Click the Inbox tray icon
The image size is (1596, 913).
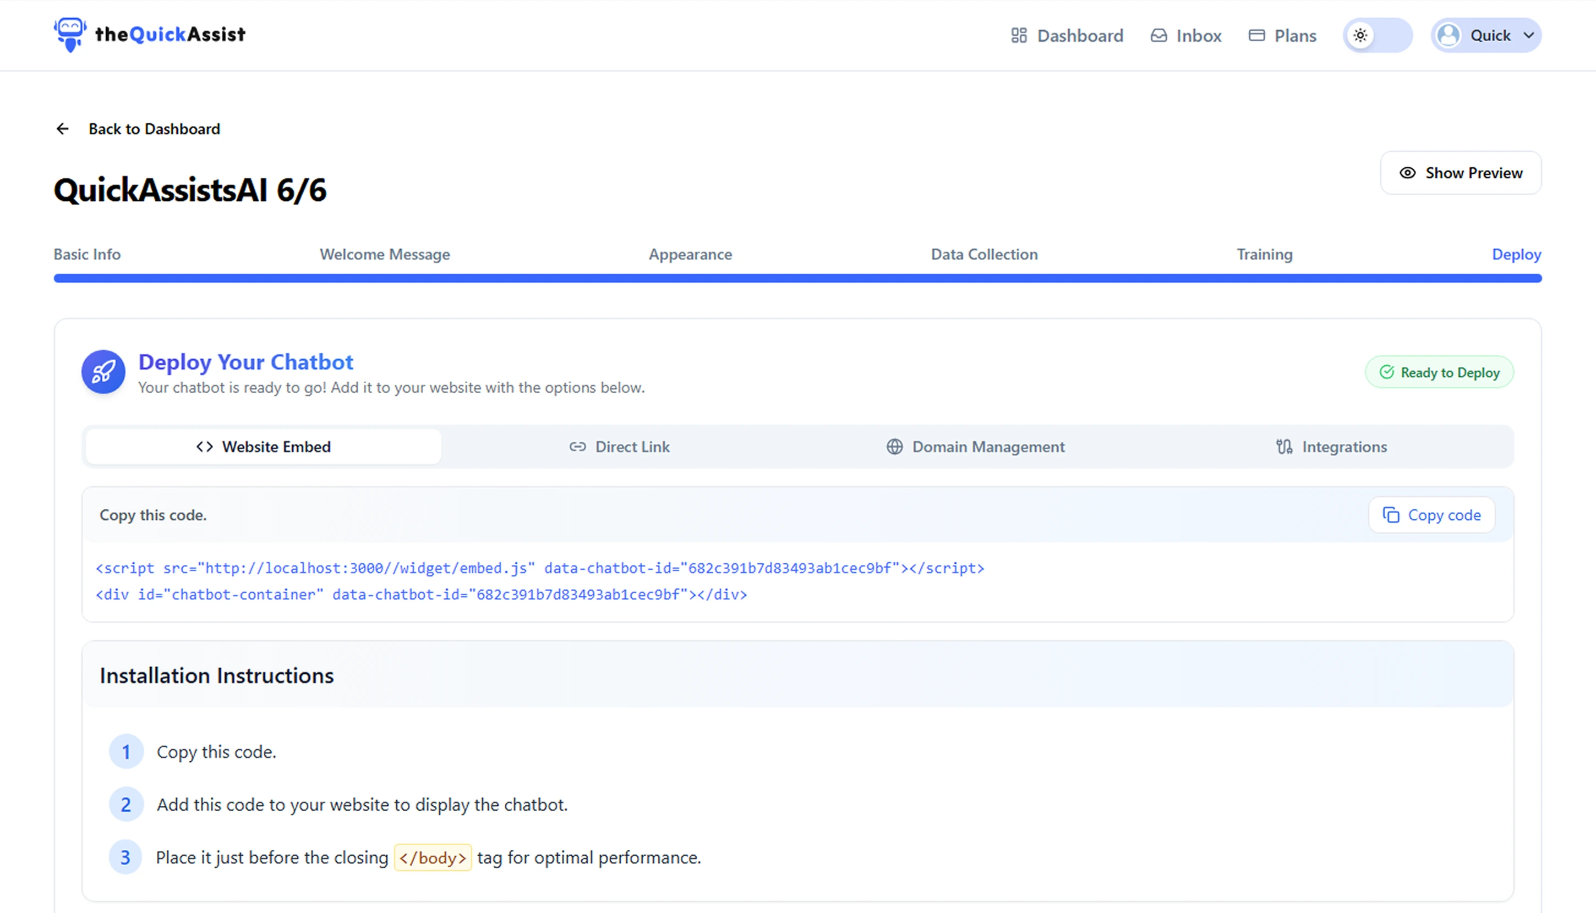1158,36
